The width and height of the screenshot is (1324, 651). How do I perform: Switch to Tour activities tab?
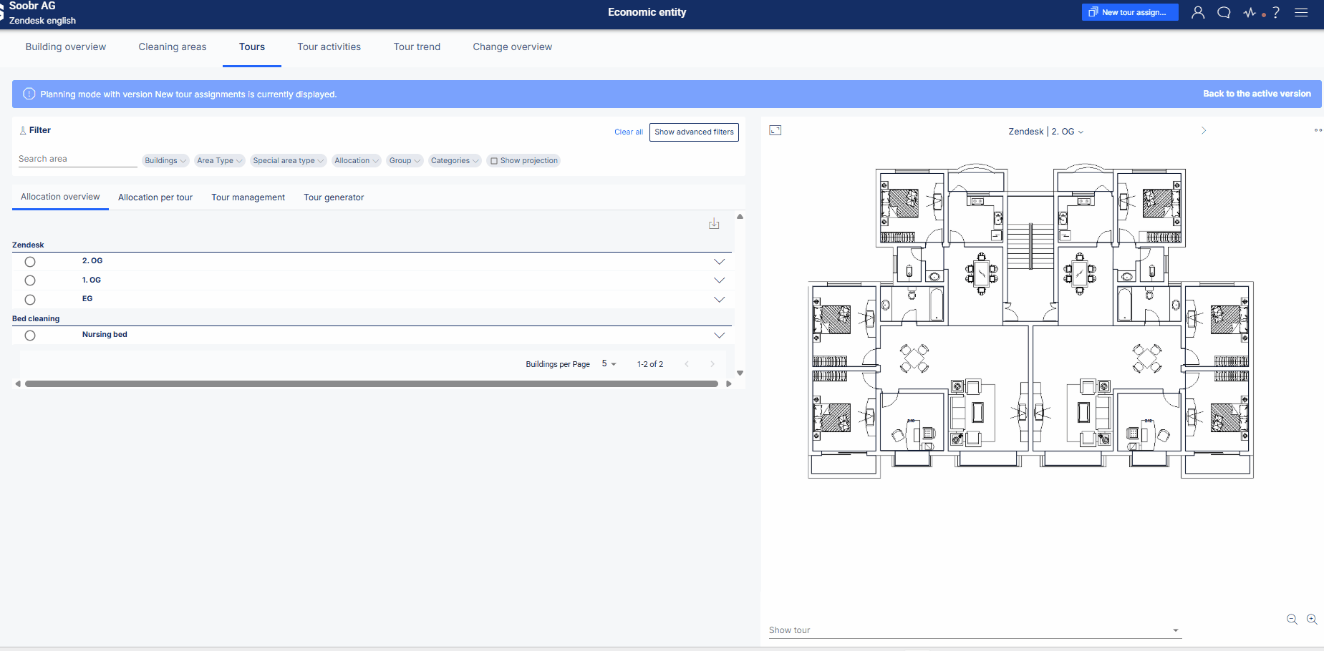[x=329, y=47]
